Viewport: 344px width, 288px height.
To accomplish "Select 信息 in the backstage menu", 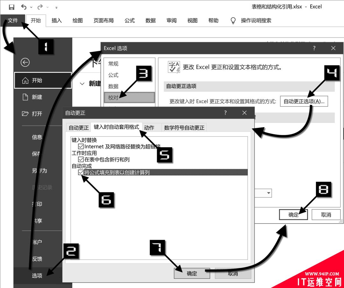I will tap(37, 137).
